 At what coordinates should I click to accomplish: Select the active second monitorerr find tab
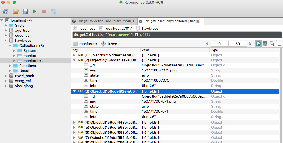coord(173,21)
